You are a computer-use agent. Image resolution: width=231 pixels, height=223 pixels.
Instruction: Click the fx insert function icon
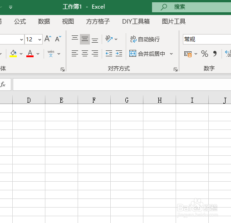point(3,84)
